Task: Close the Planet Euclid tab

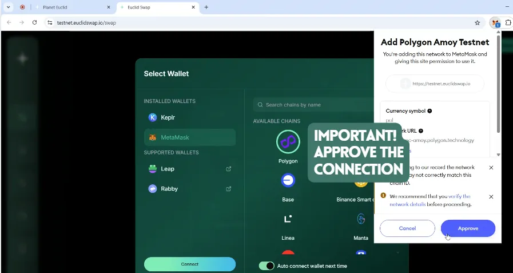Action: point(109,7)
